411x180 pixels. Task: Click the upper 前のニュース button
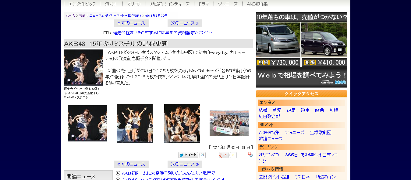pyautogui.click(x=132, y=23)
